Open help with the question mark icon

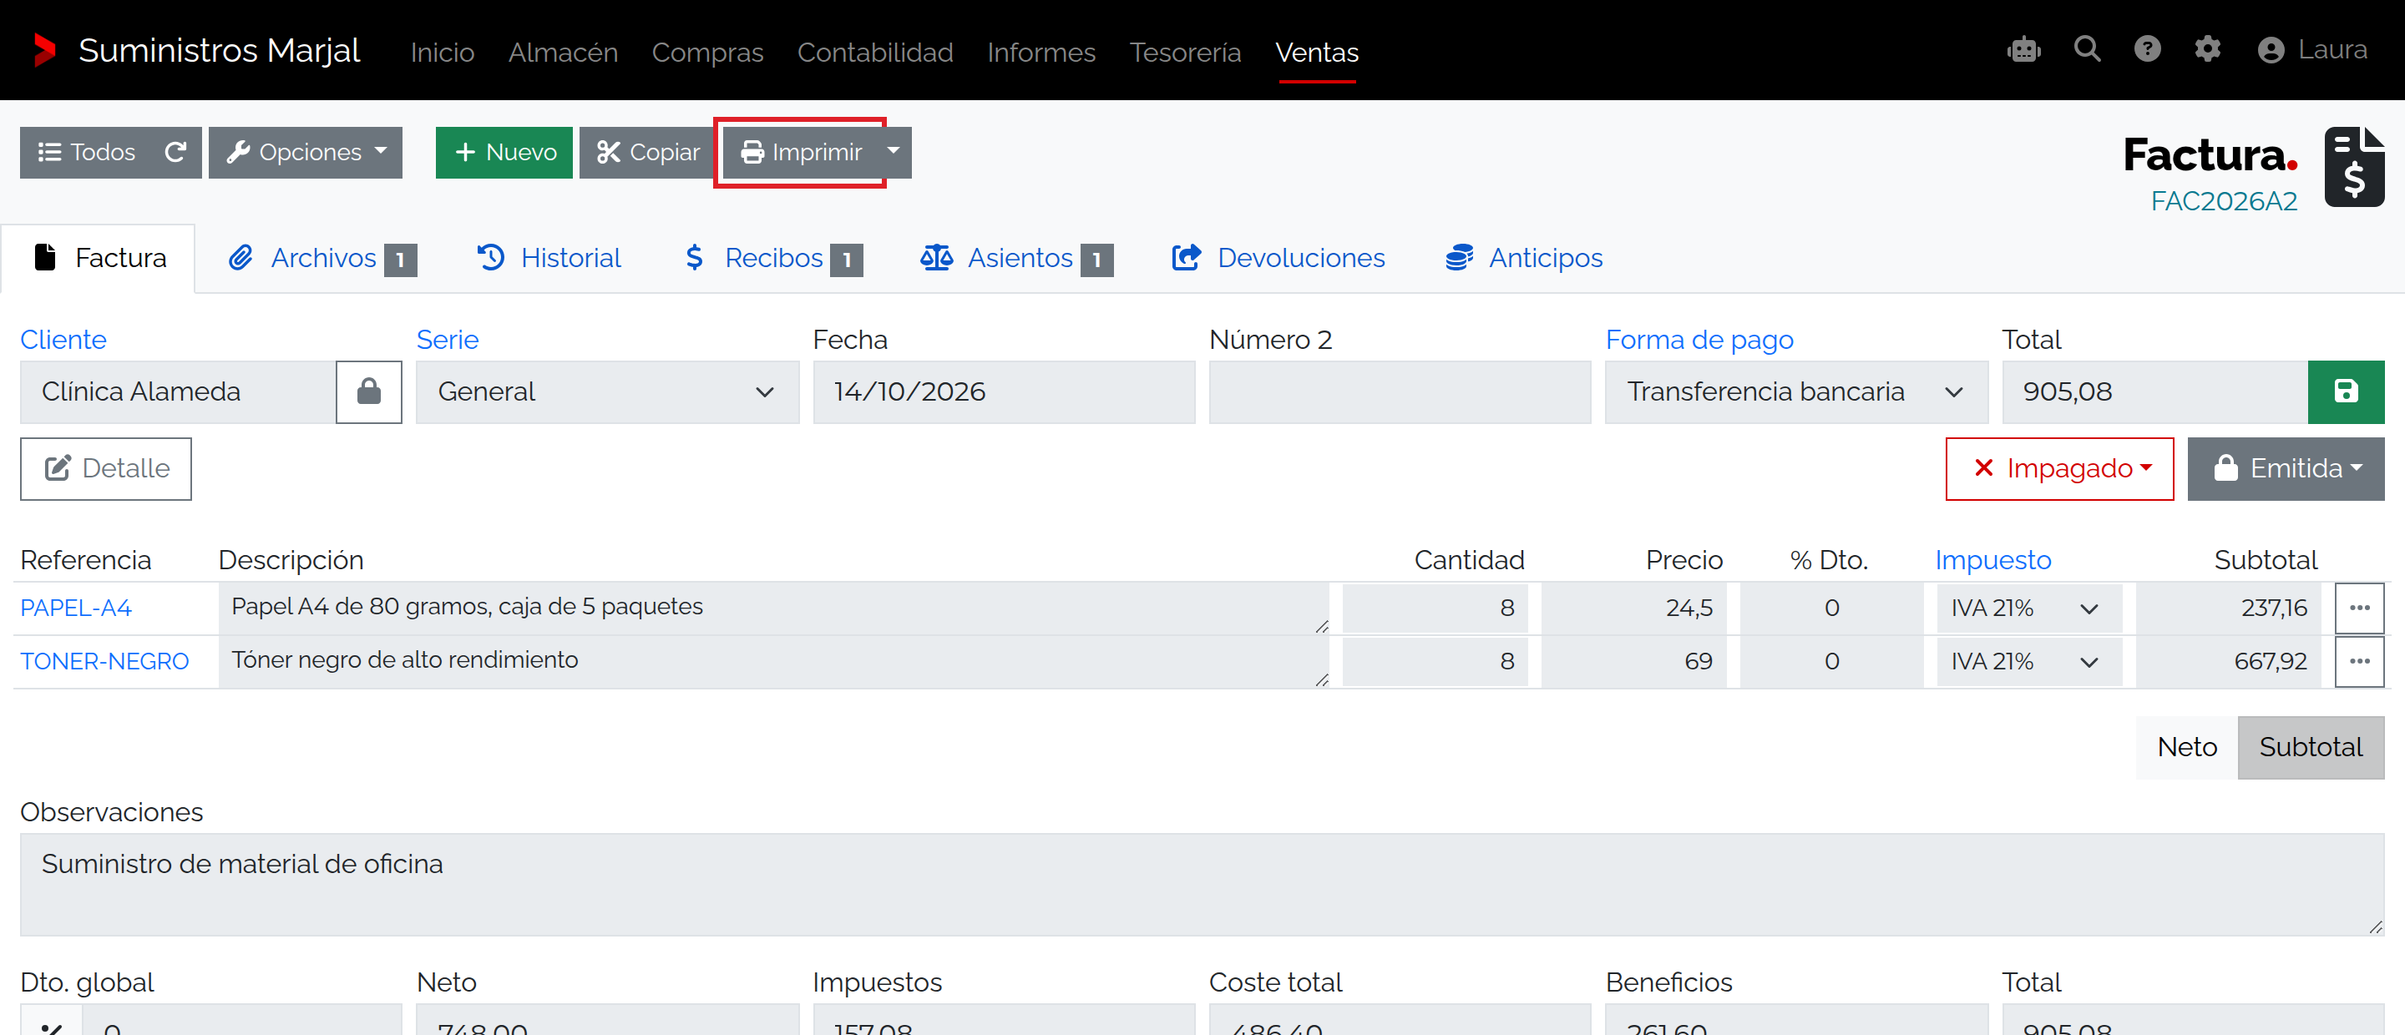pyautogui.click(x=2147, y=48)
